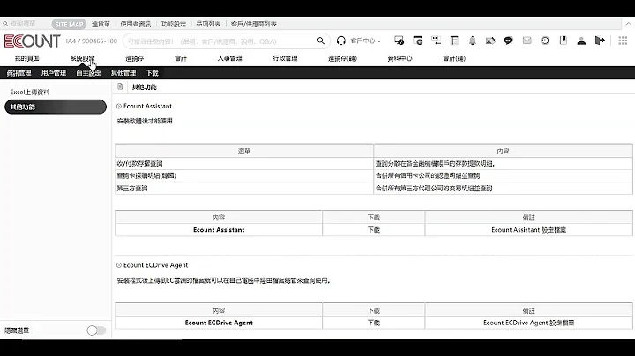
Task: Click the 查詢選單 menu search field
Action: [25, 24]
